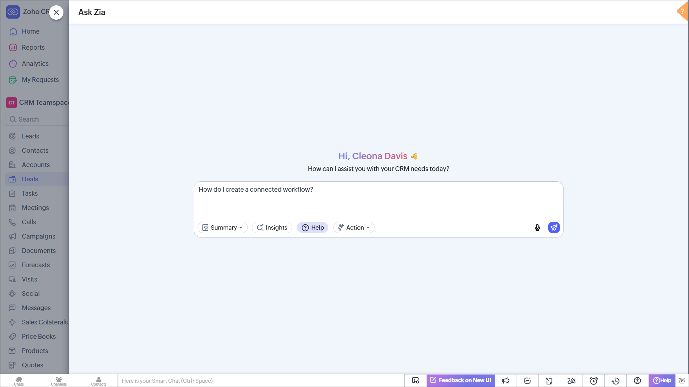689x387 pixels.
Task: Click the Zia icon in bottom bar
Action: 571,381
